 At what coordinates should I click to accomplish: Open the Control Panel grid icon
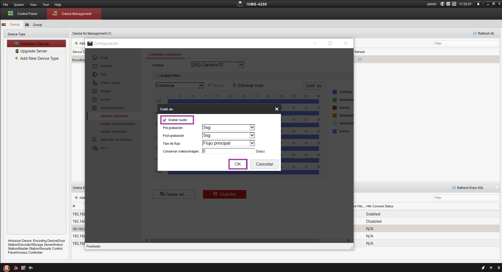coord(10,14)
